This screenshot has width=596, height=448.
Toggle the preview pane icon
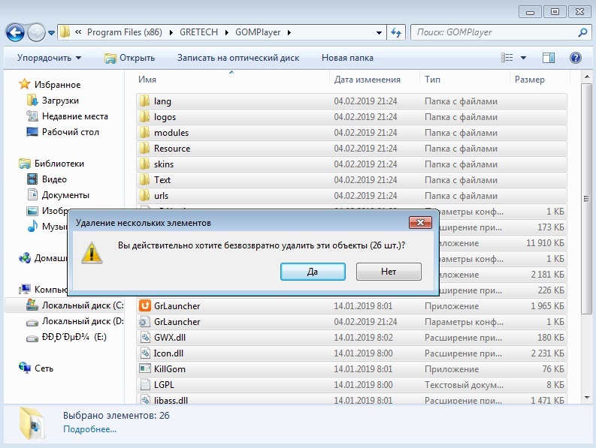[x=549, y=58]
